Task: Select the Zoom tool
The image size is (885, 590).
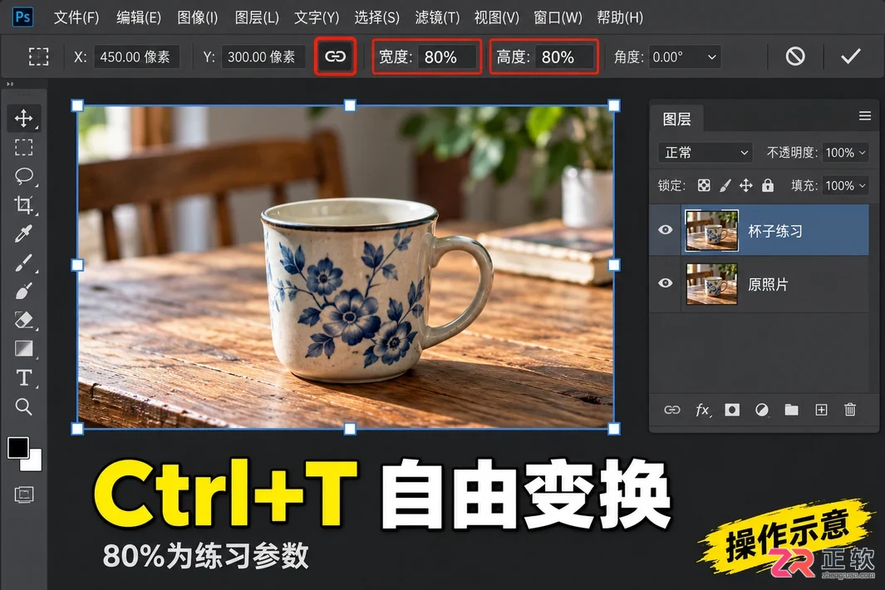Action: pyautogui.click(x=23, y=406)
